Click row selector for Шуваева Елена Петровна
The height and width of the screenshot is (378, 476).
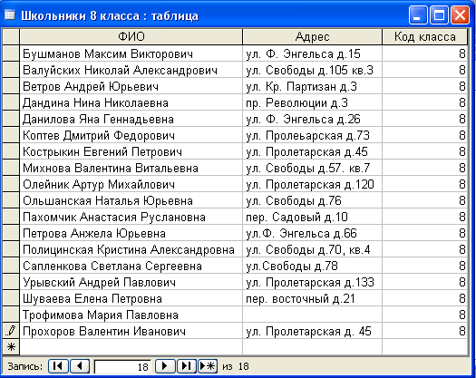(x=11, y=298)
